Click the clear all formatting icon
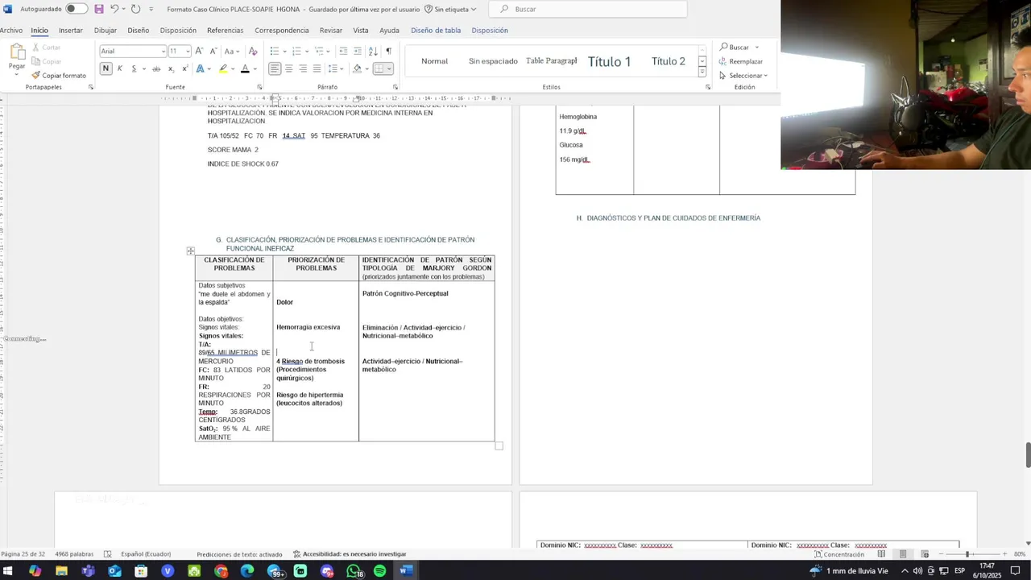 point(252,51)
